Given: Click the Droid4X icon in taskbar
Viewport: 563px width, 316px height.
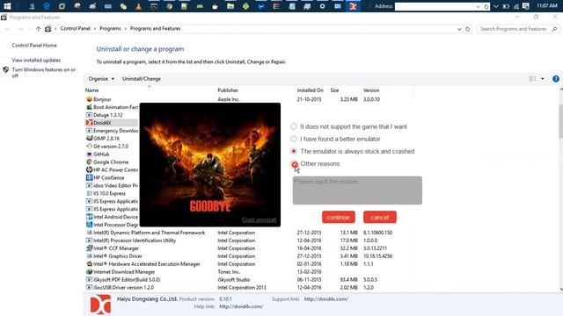Looking at the screenshot, I should [x=353, y=6].
